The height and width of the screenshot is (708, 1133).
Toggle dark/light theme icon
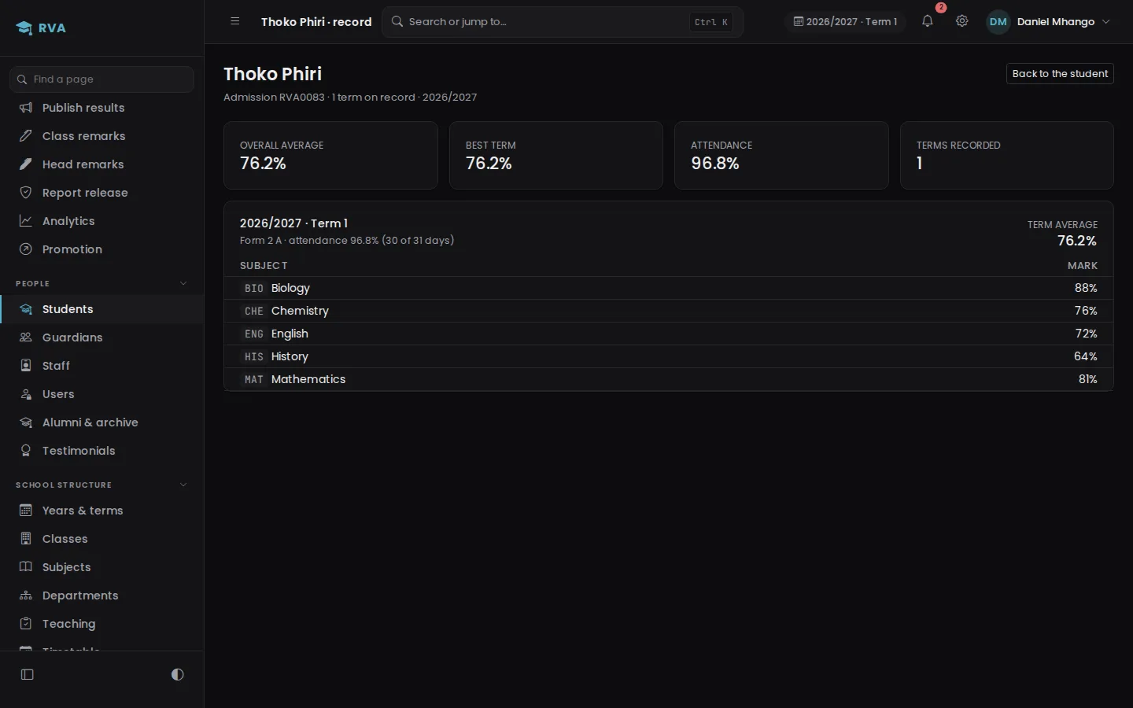(x=177, y=674)
